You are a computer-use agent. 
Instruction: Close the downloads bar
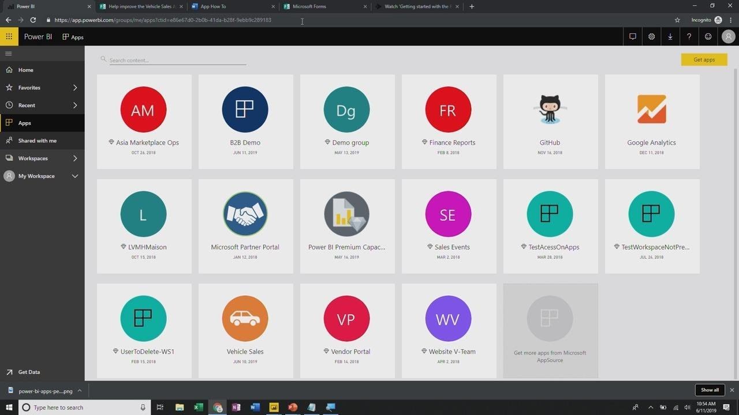pyautogui.click(x=732, y=390)
